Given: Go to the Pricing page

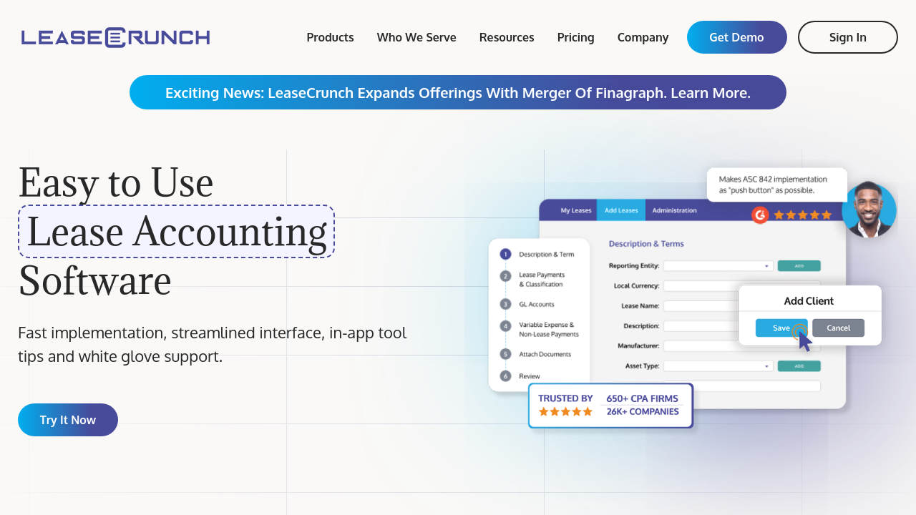Looking at the screenshot, I should (x=575, y=37).
